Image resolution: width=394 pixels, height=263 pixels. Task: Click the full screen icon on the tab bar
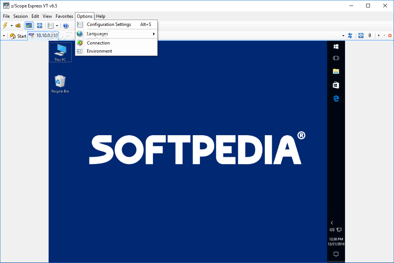point(361,36)
